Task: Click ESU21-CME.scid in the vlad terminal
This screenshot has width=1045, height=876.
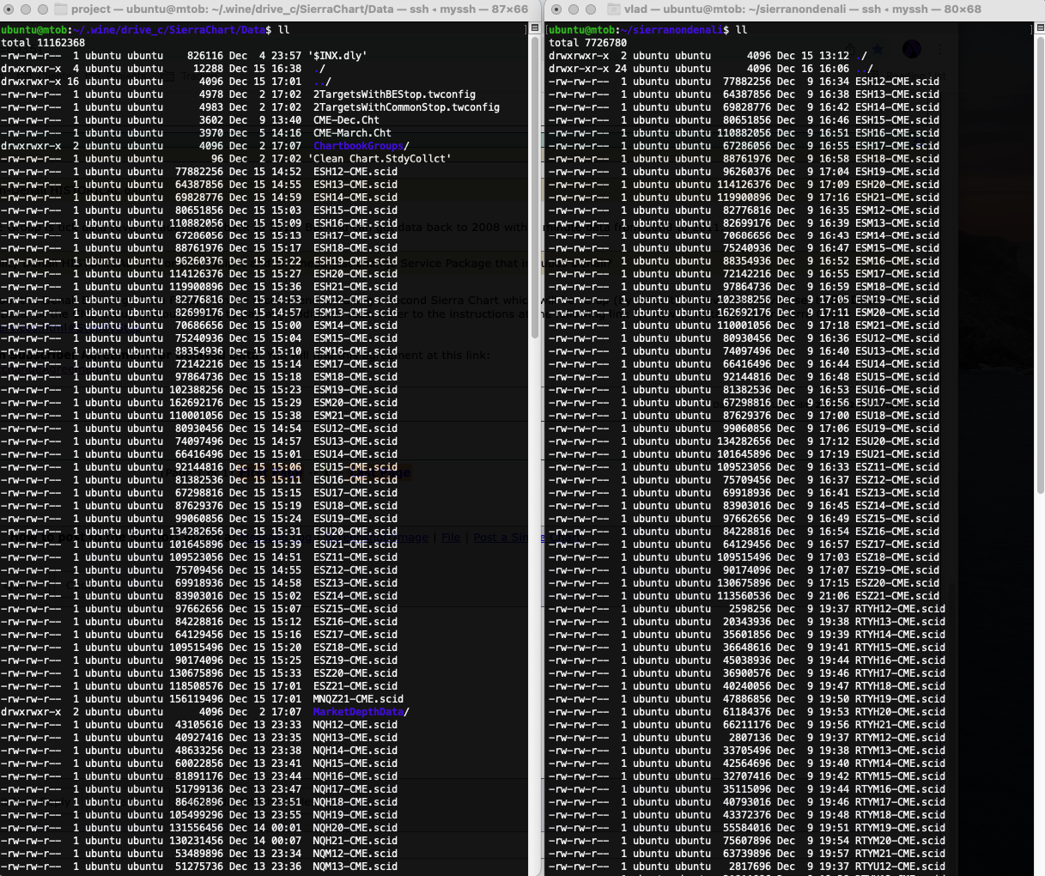Action: tap(897, 454)
